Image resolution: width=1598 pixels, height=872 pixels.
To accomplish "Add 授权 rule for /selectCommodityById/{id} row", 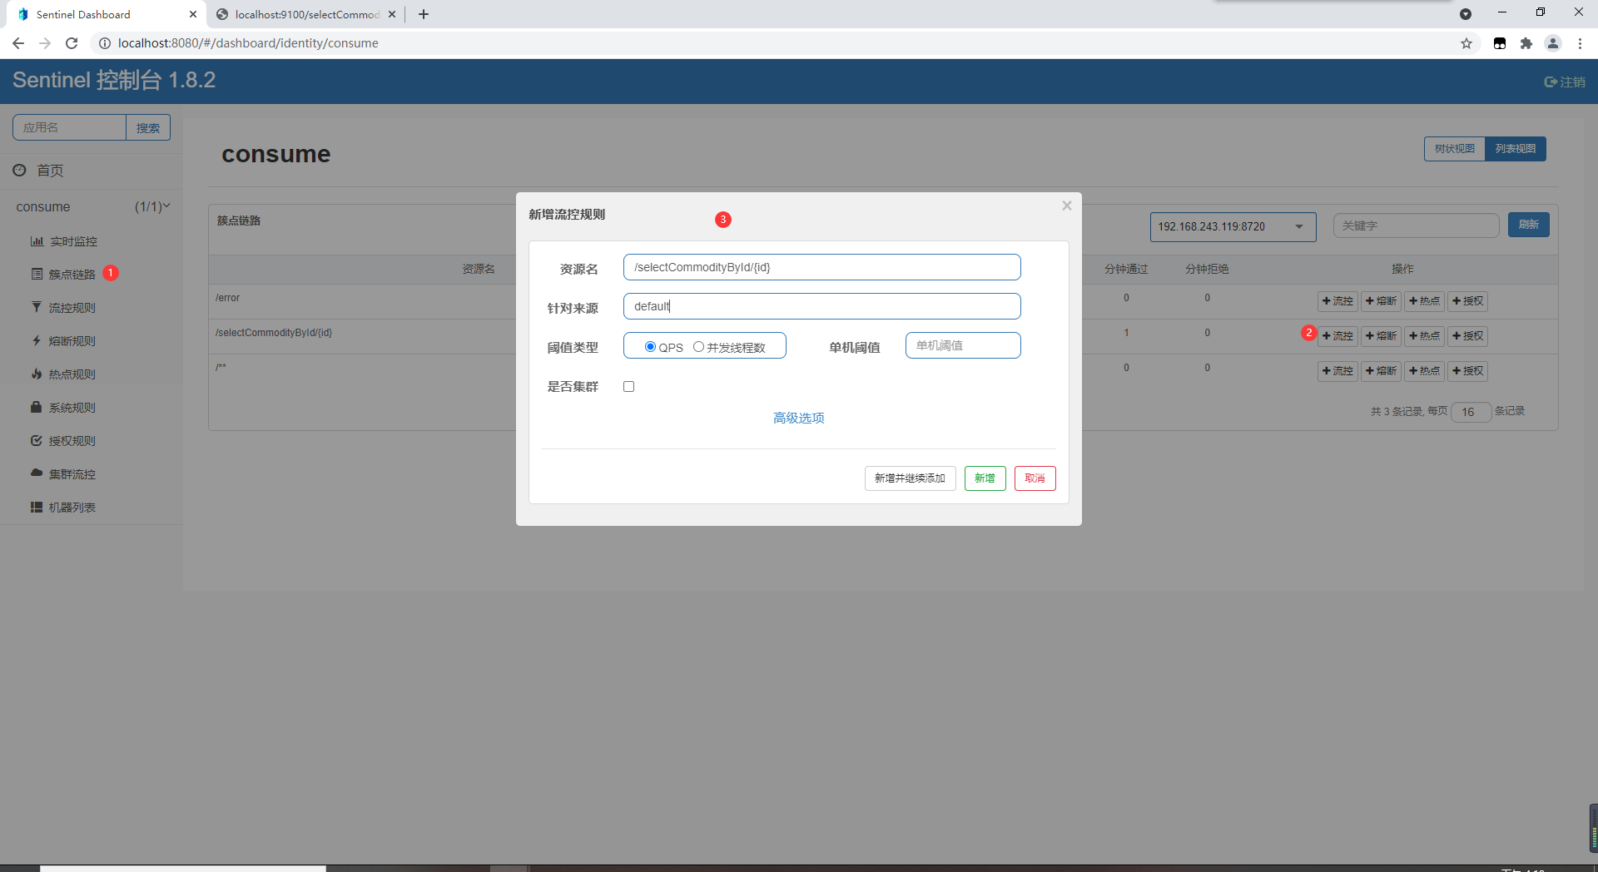I will pyautogui.click(x=1467, y=336).
